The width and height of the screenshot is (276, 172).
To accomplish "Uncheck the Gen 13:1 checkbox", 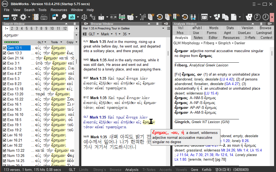I will pyautogui.click(x=5, y=48).
